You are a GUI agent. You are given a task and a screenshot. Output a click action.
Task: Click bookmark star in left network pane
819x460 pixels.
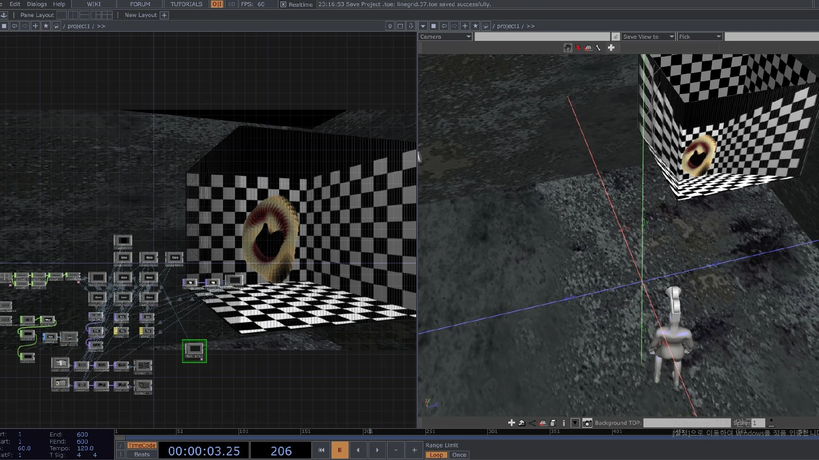(x=46, y=26)
